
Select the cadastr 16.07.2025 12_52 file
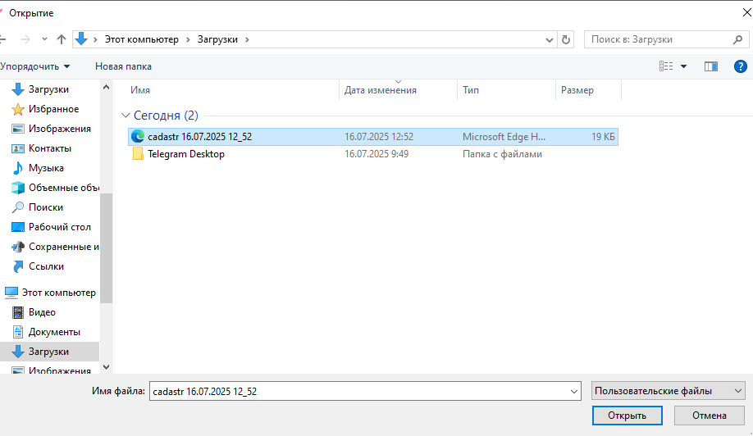click(x=199, y=137)
